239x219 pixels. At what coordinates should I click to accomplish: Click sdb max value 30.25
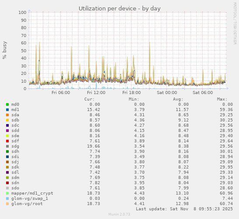226,120
